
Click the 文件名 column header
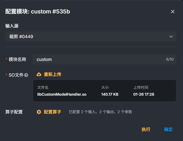point(43,88)
